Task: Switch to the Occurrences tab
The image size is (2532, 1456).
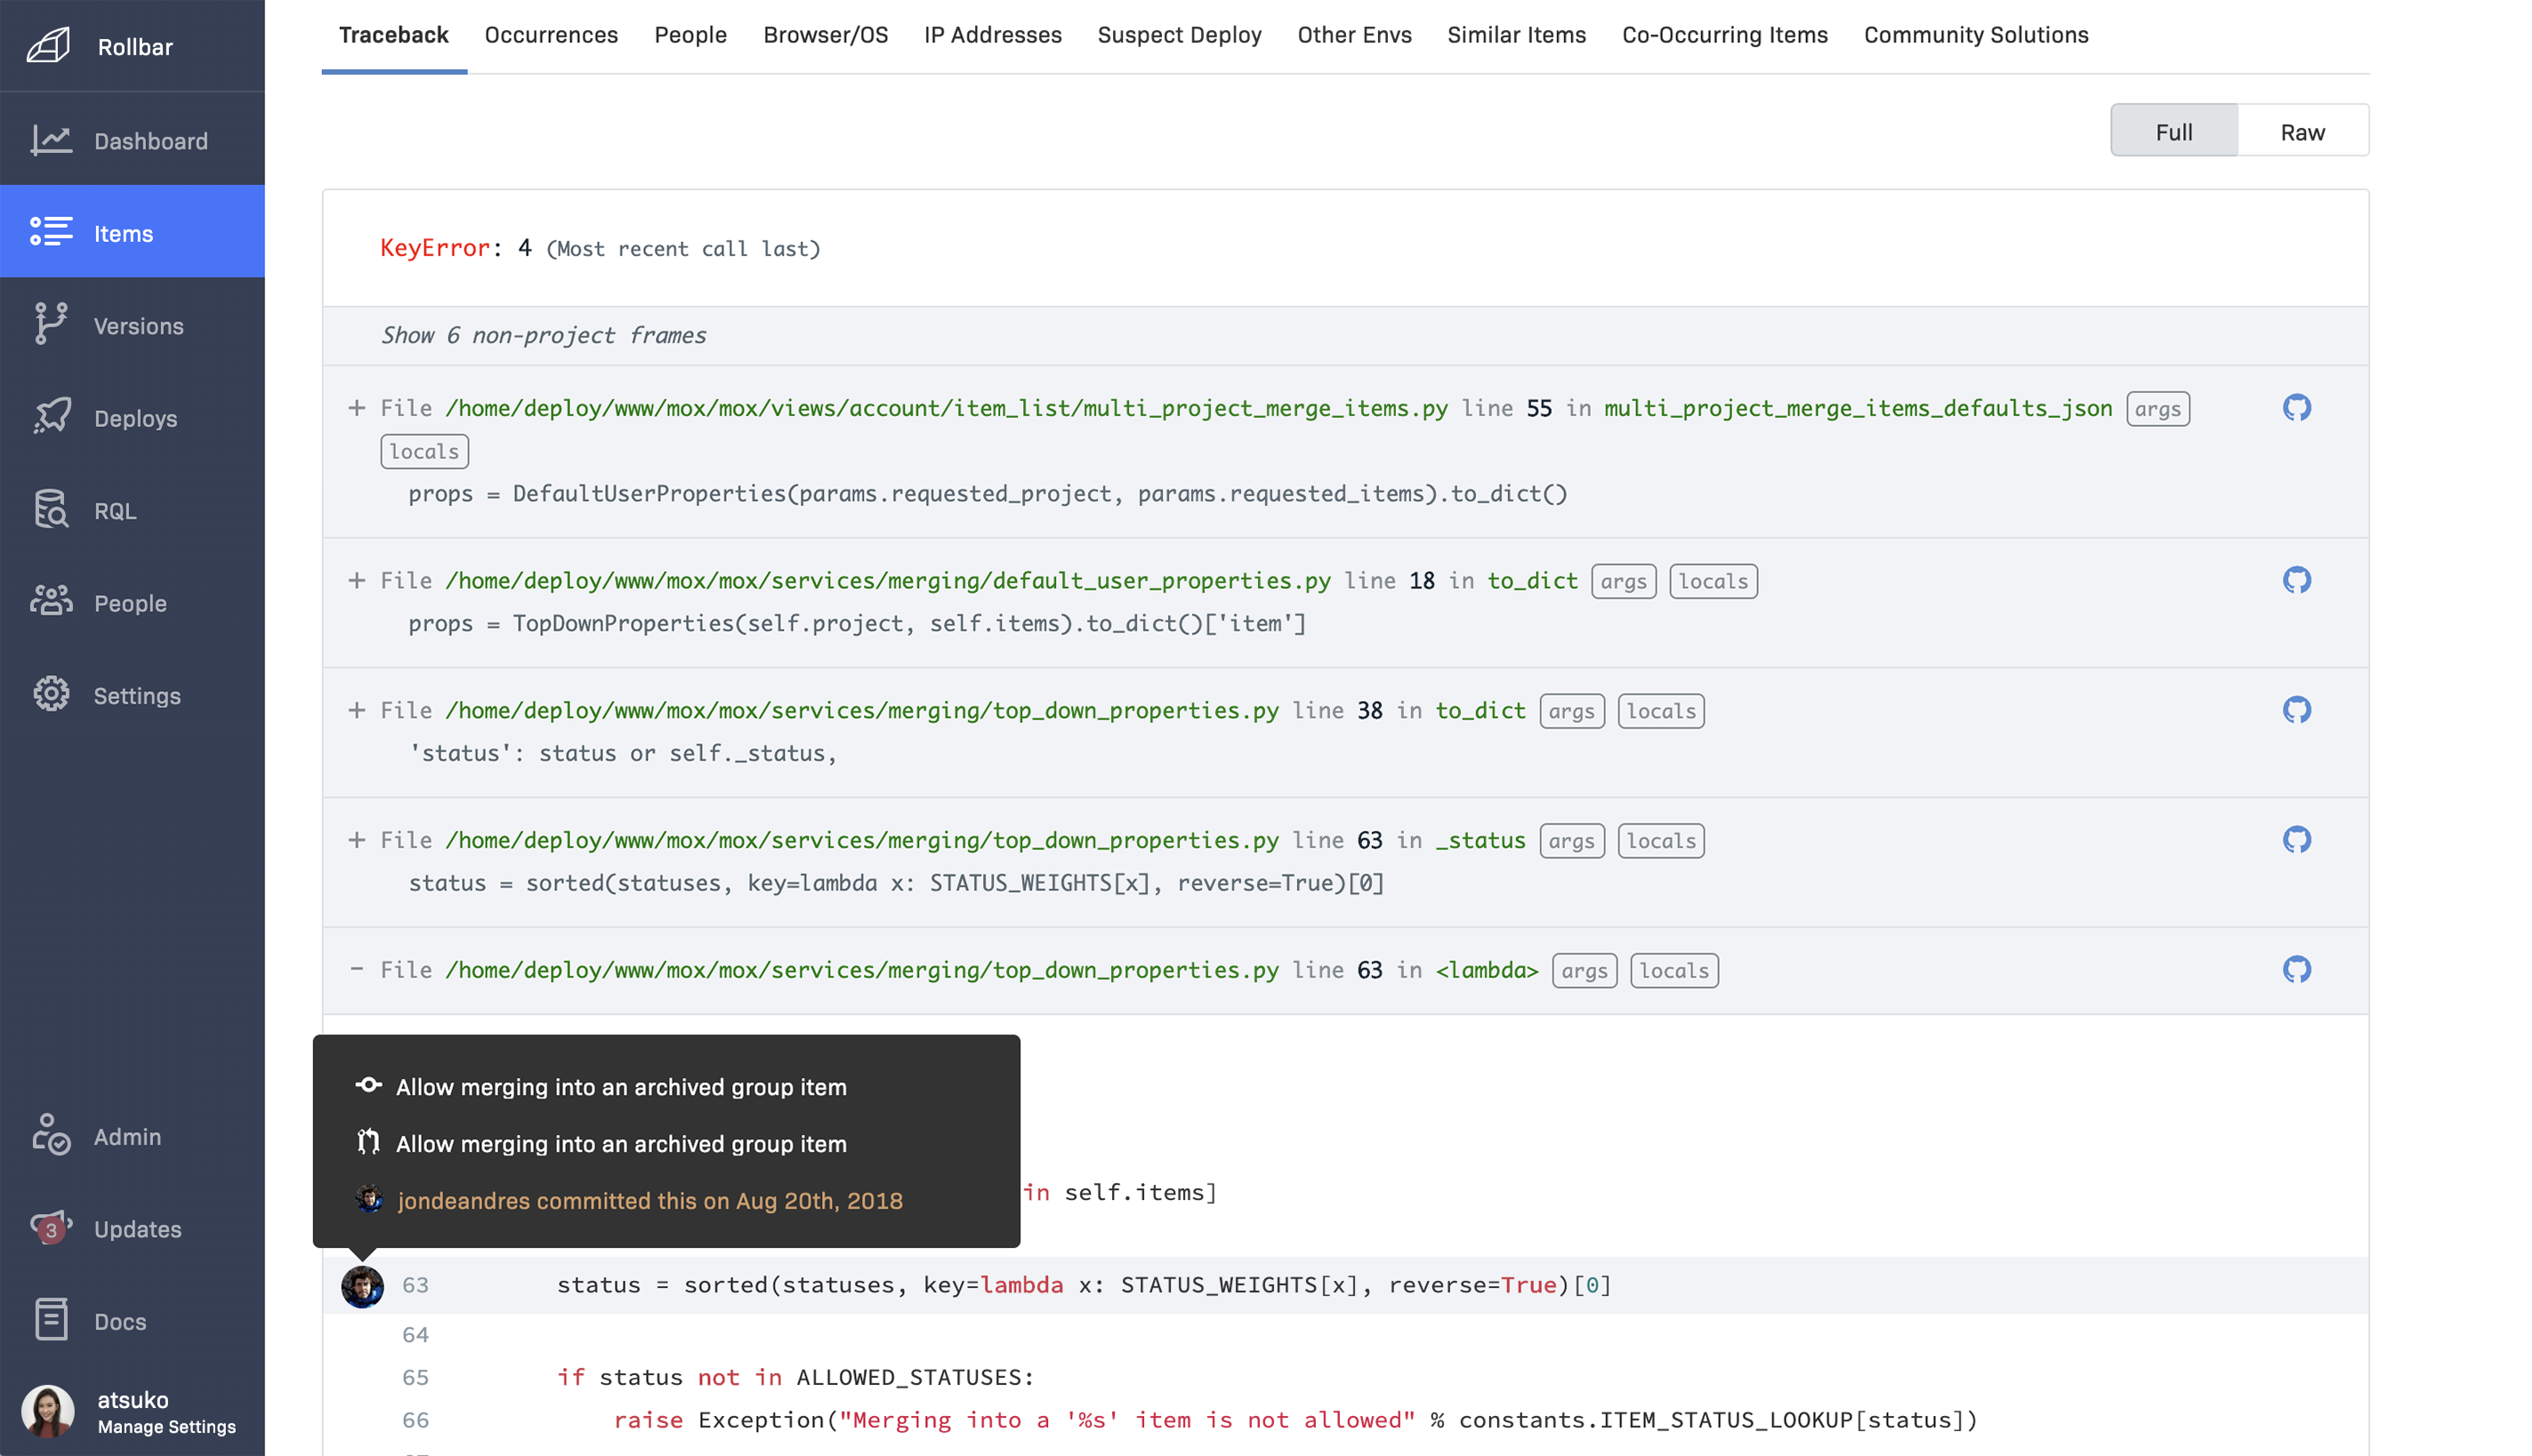Action: [551, 34]
